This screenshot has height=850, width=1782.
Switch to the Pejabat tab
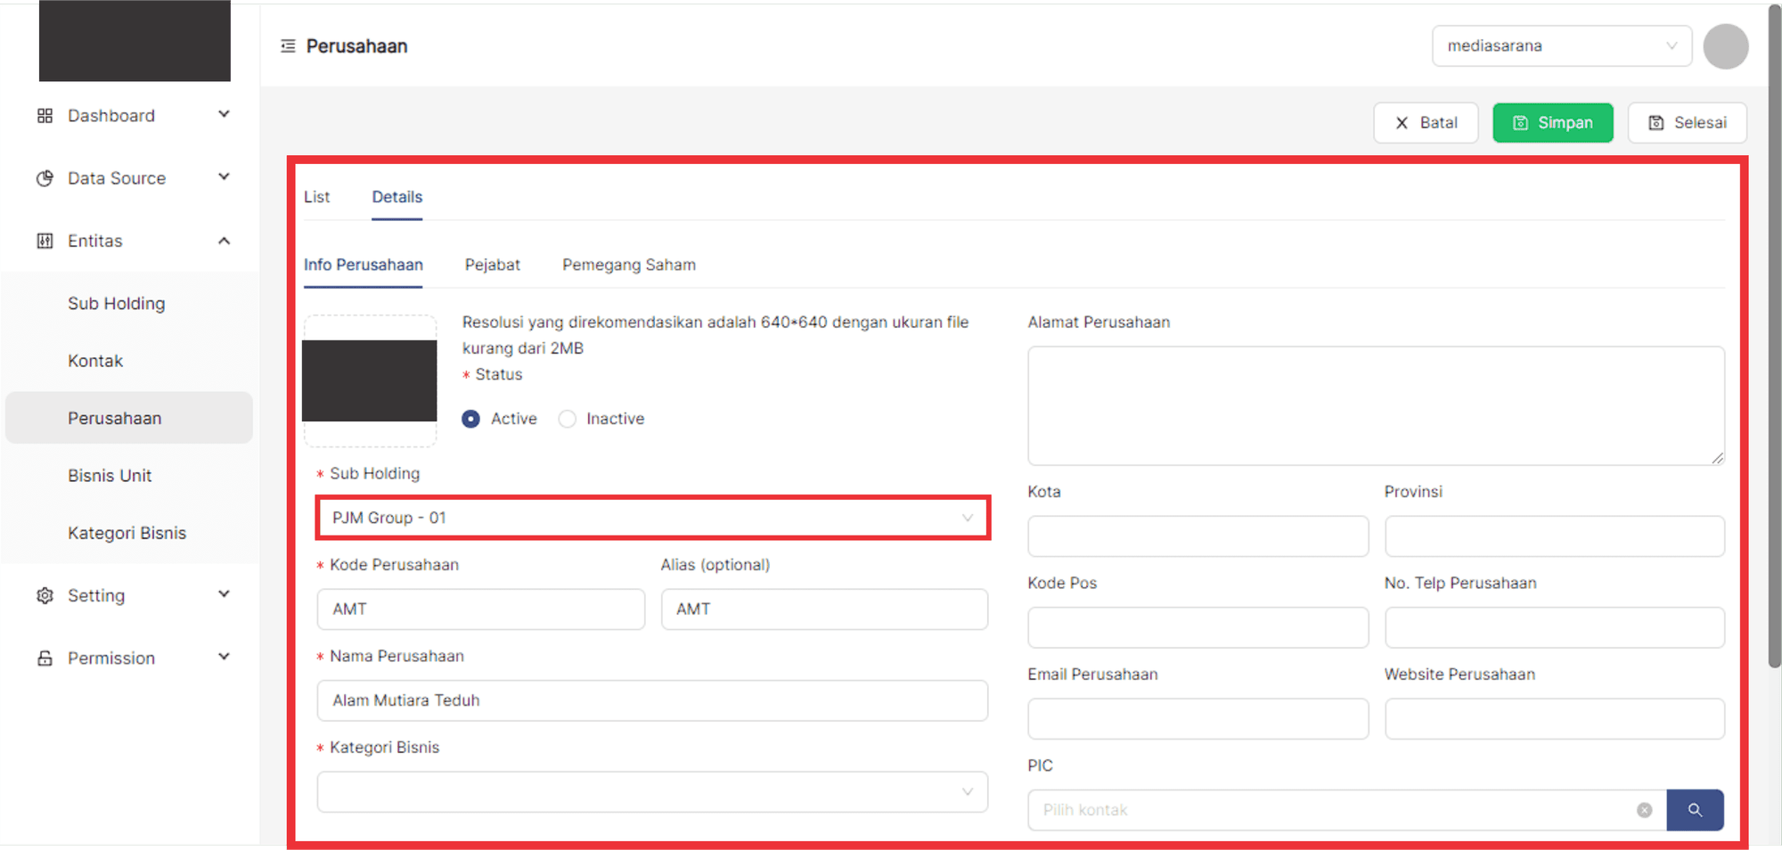[x=492, y=265]
